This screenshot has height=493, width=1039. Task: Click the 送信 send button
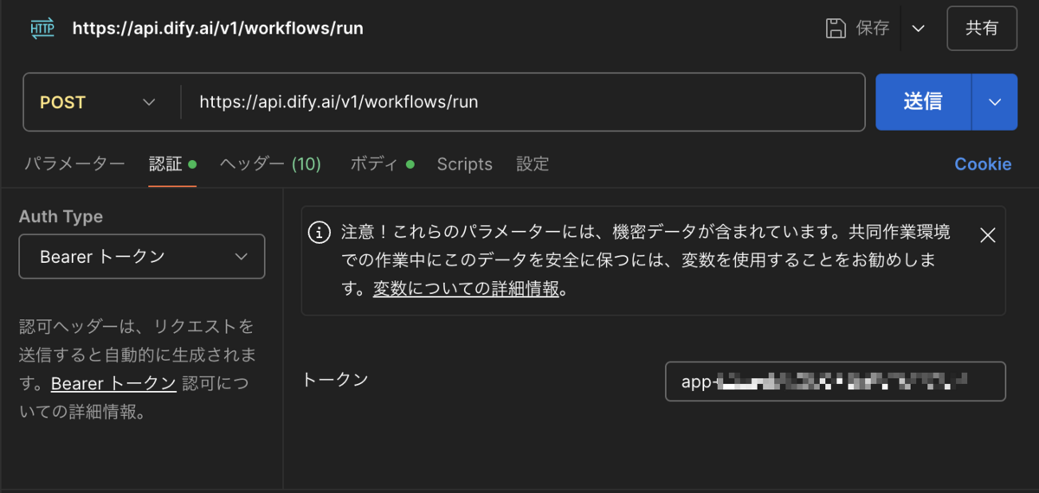click(924, 102)
